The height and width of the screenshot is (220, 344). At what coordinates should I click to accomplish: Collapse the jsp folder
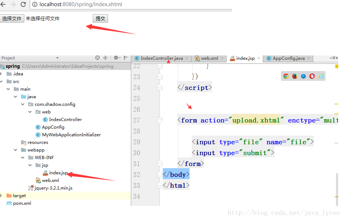[x=30, y=165]
